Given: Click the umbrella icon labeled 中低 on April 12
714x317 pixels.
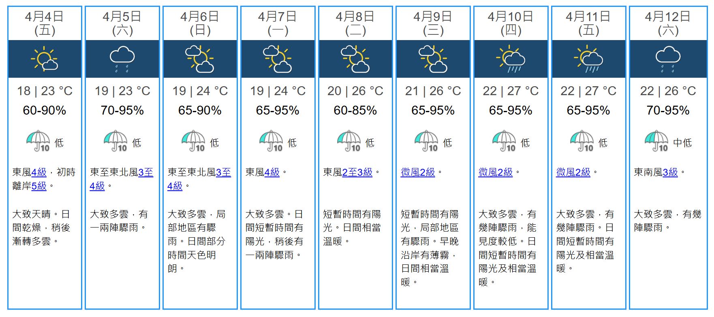Looking at the screenshot, I should tap(657, 141).
